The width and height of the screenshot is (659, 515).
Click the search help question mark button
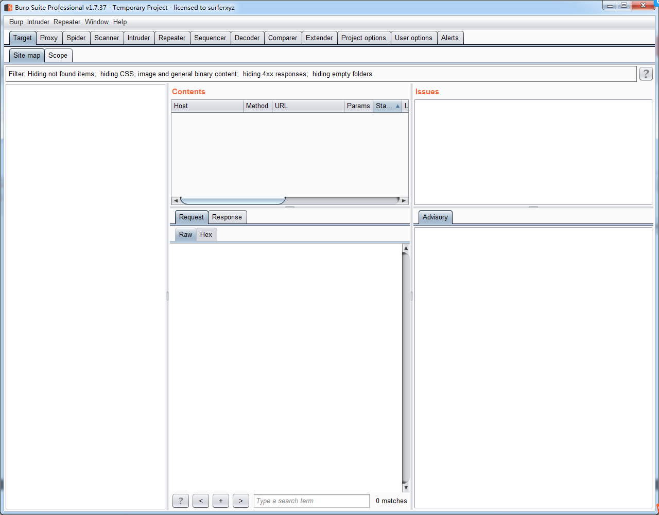point(181,501)
